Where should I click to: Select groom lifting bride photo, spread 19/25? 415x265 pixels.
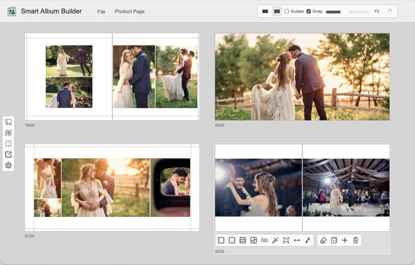[177, 77]
